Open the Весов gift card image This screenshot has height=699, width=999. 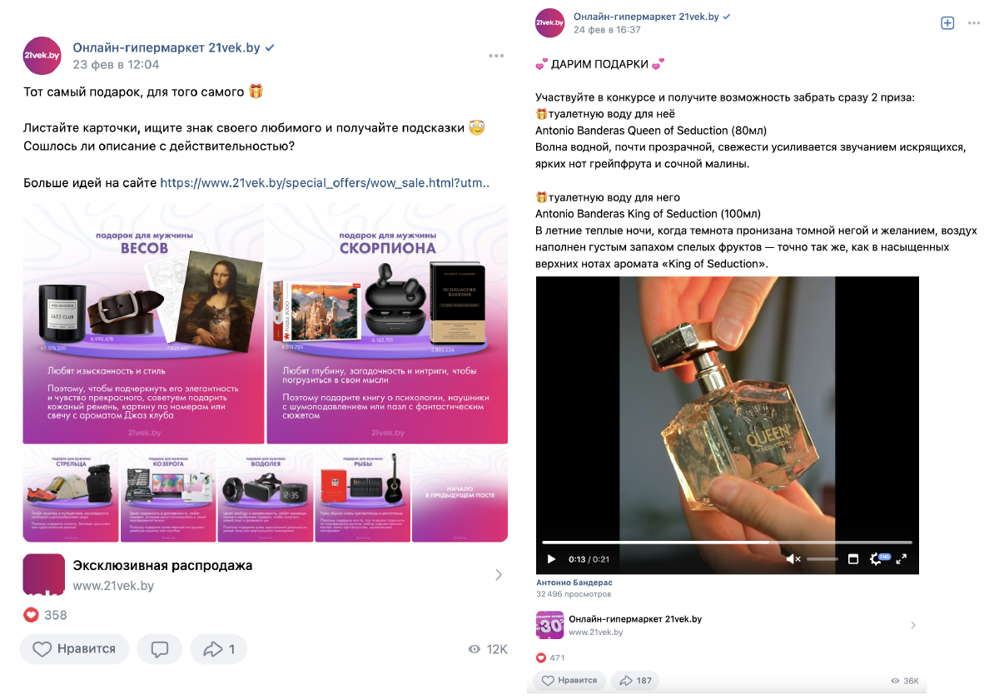(143, 324)
